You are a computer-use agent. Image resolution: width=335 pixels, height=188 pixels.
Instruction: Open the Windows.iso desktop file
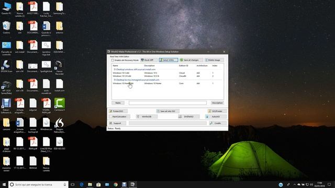coord(46,124)
